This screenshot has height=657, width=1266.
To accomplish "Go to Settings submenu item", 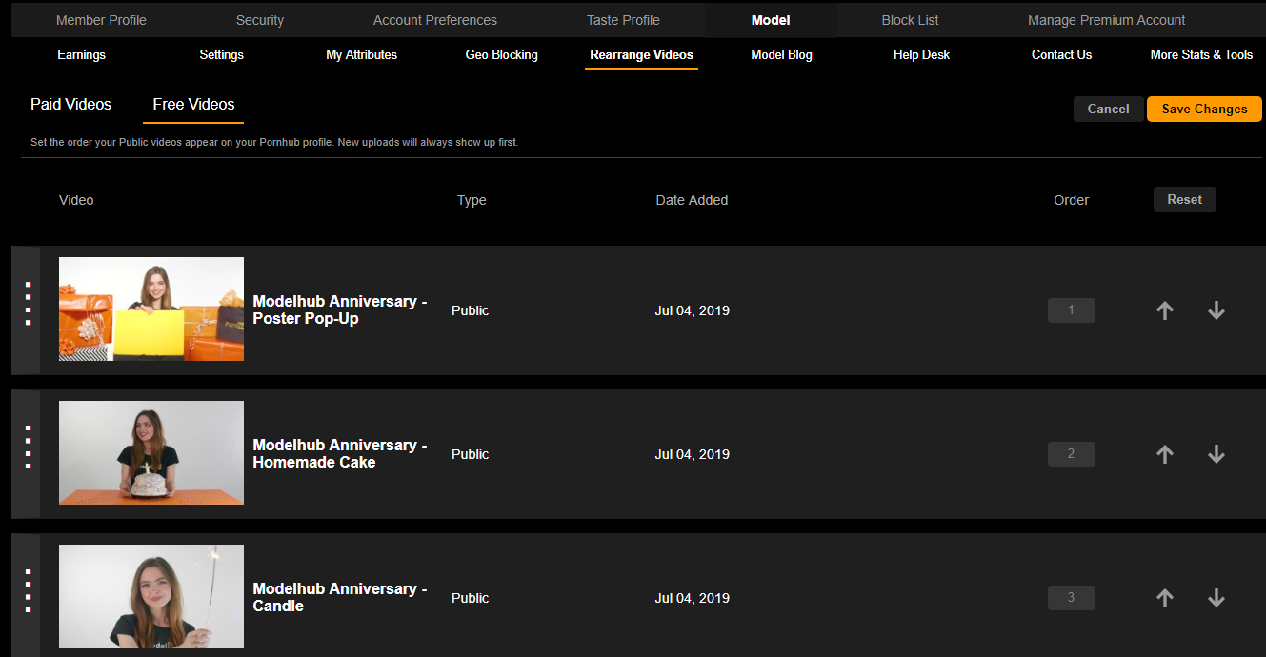I will point(222,54).
